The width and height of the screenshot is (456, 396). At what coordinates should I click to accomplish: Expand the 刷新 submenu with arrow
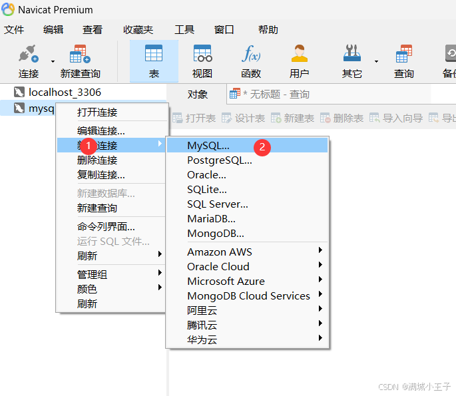pyautogui.click(x=112, y=256)
